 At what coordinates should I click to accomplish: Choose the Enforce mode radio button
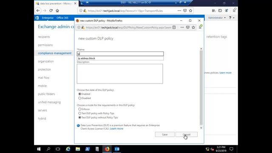[80, 109]
